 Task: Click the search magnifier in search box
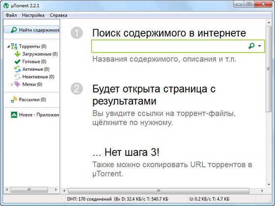(x=251, y=46)
